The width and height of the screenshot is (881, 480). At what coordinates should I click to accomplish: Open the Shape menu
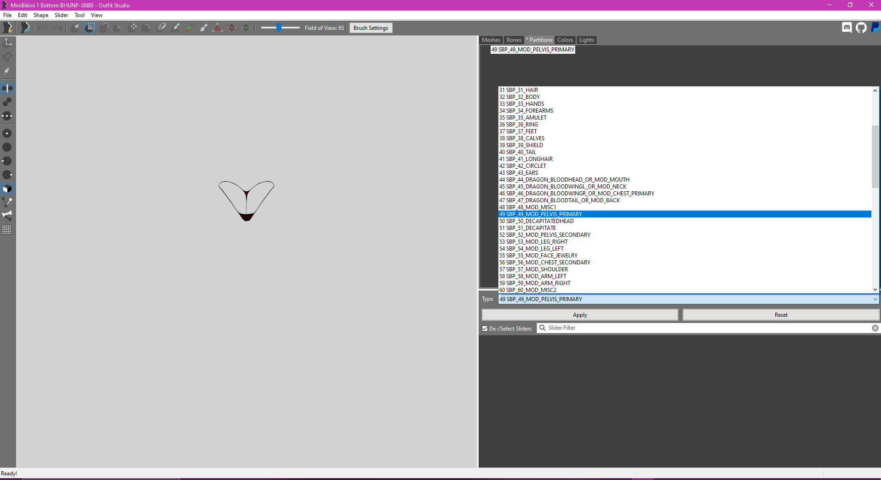click(41, 15)
